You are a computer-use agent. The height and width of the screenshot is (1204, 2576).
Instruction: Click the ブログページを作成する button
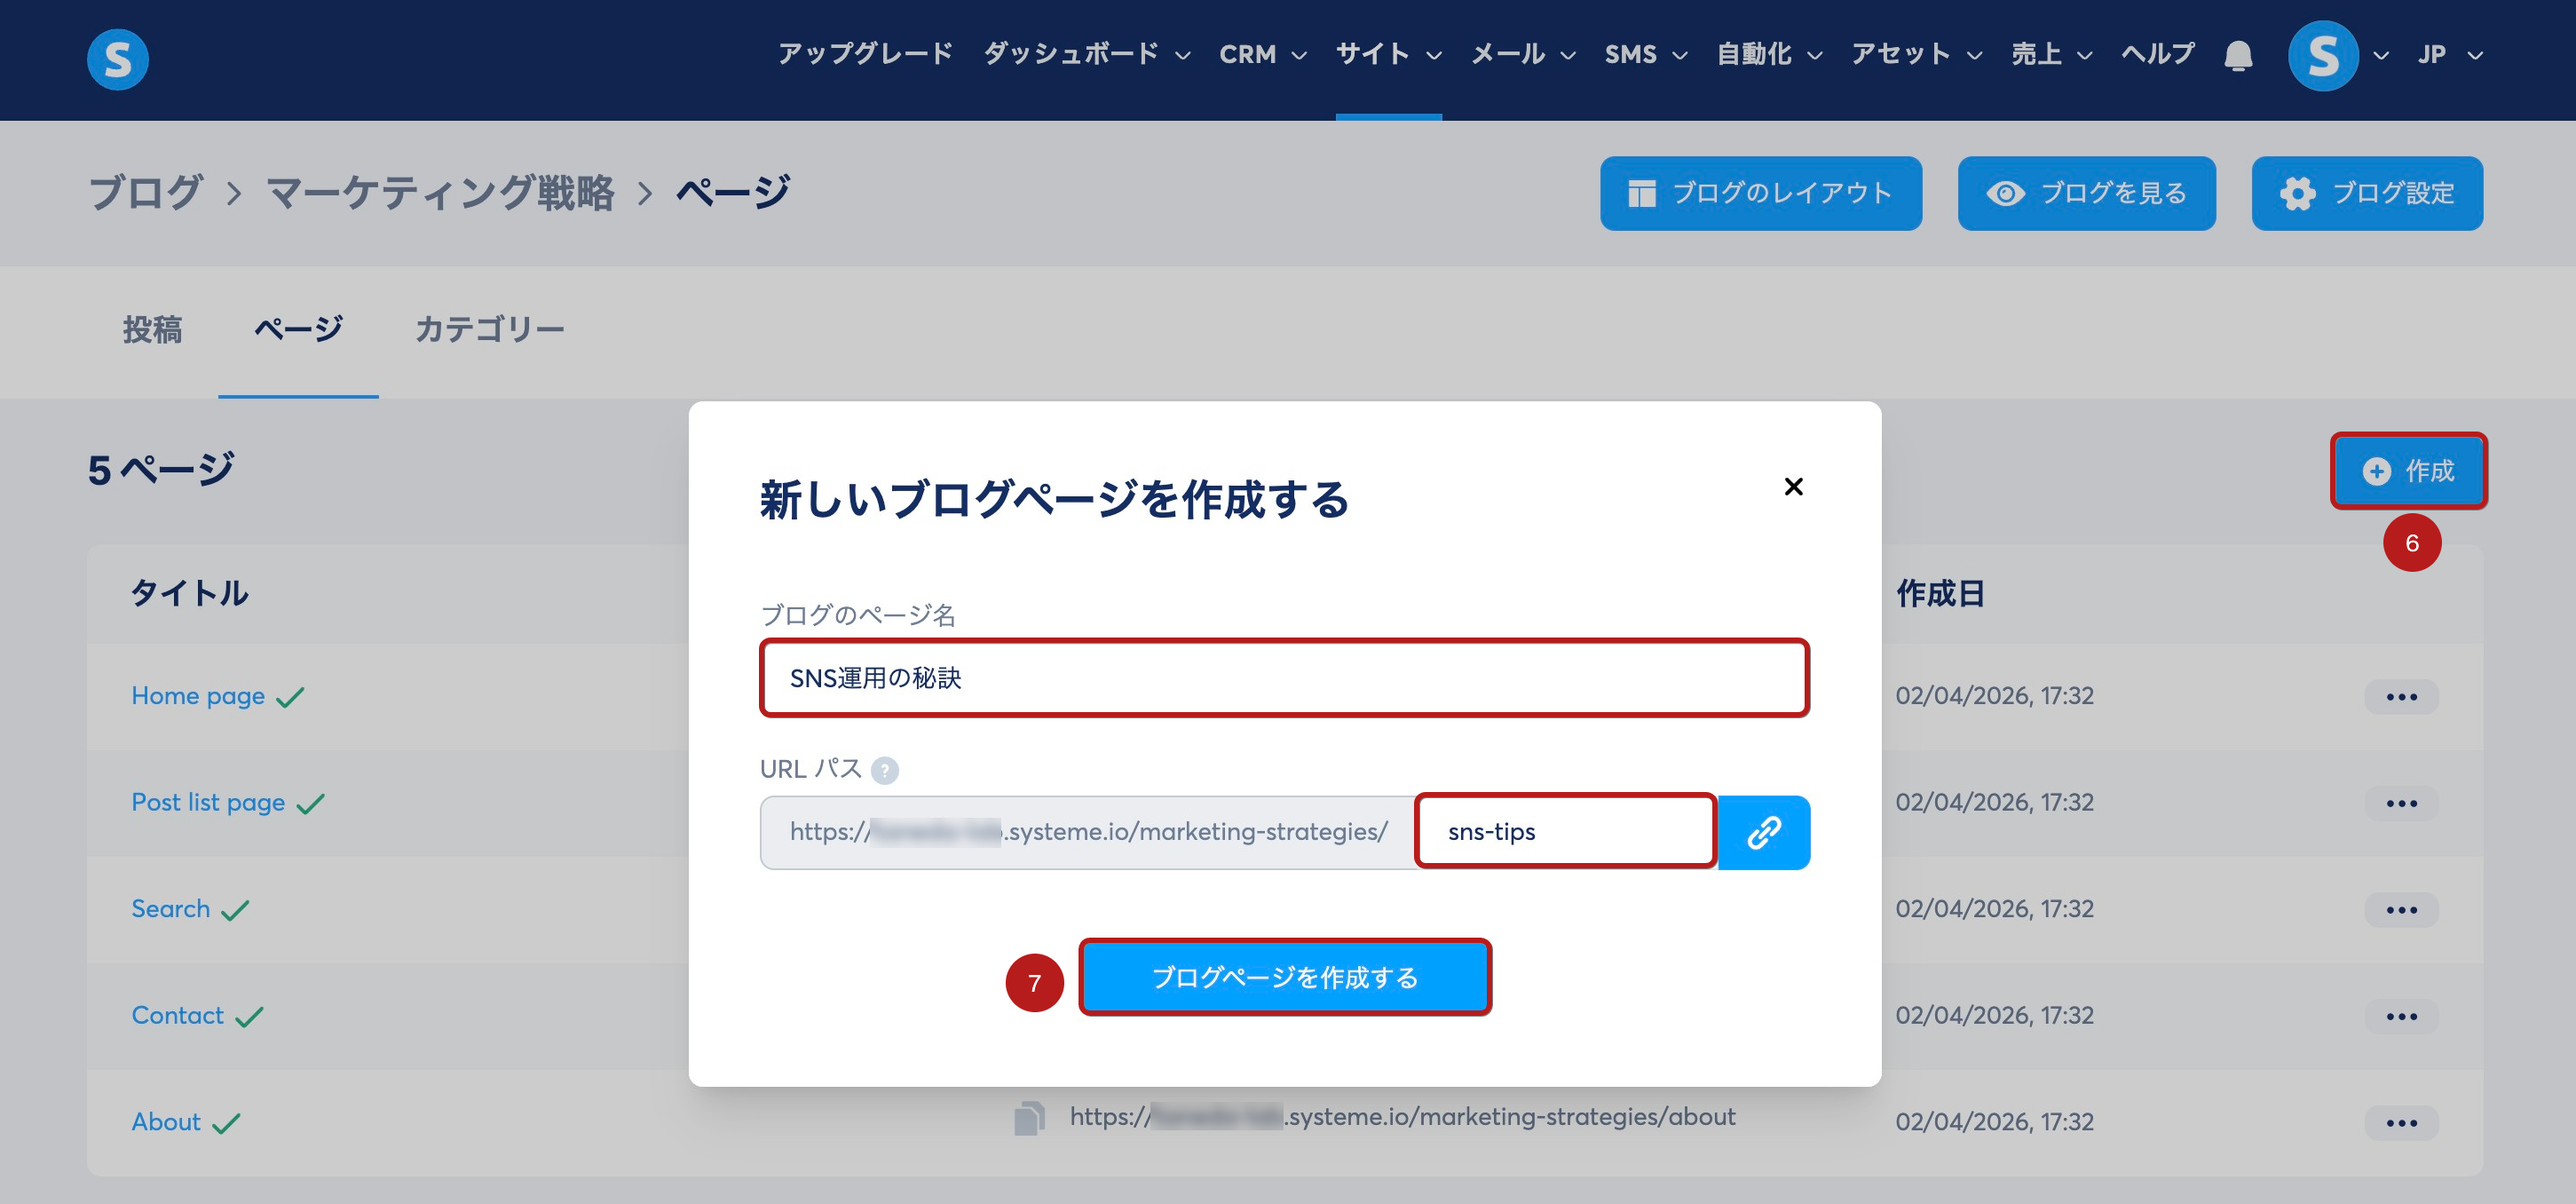pos(1284,977)
